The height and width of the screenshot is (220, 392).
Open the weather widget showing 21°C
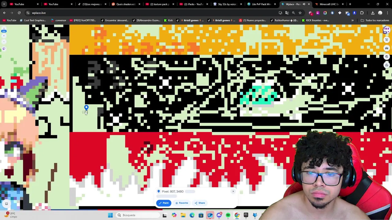[x=11, y=215]
